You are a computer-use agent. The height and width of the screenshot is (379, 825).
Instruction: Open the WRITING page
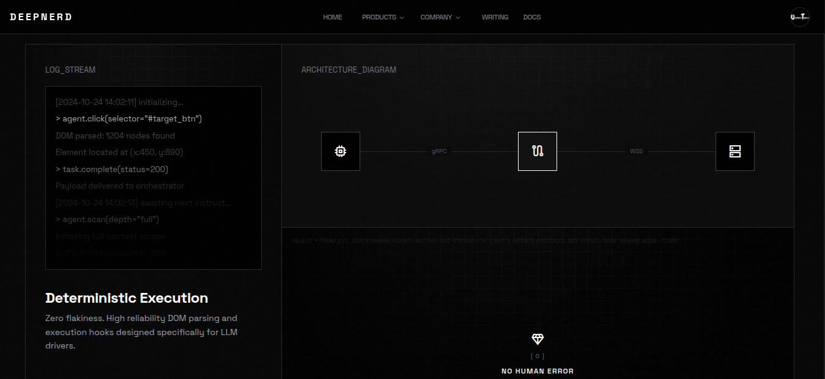(x=495, y=17)
